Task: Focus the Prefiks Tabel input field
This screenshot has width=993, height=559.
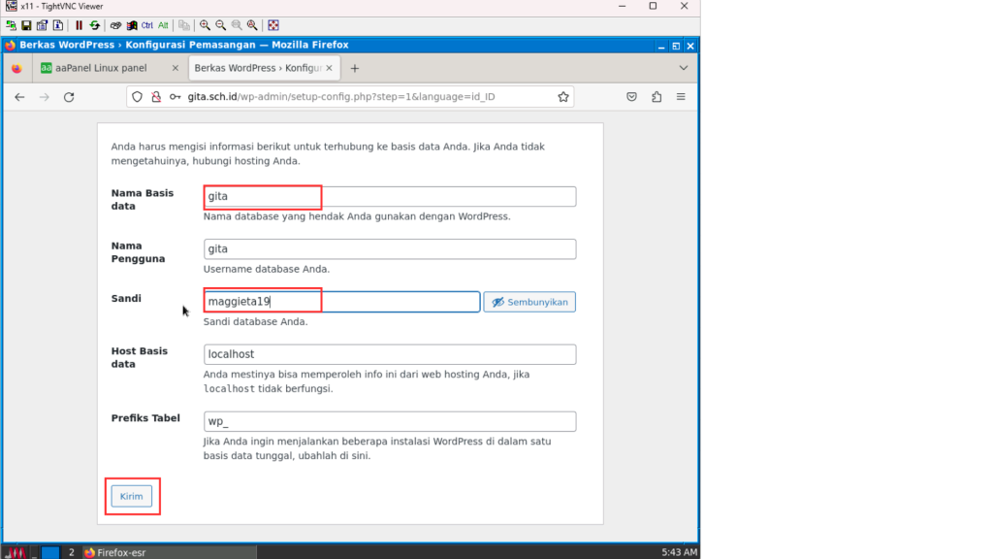Action: 390,421
